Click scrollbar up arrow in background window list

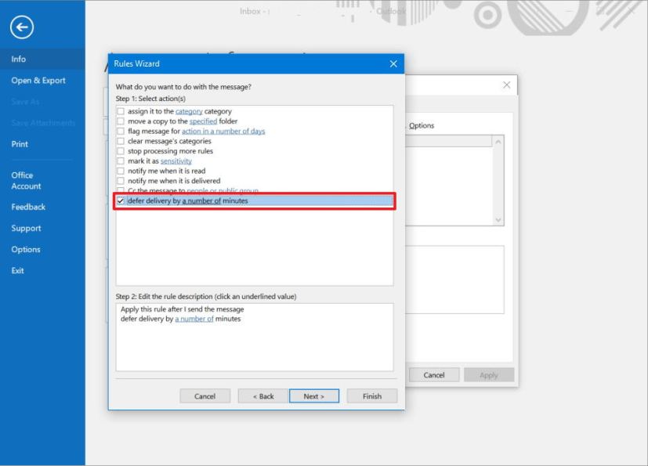(498, 142)
